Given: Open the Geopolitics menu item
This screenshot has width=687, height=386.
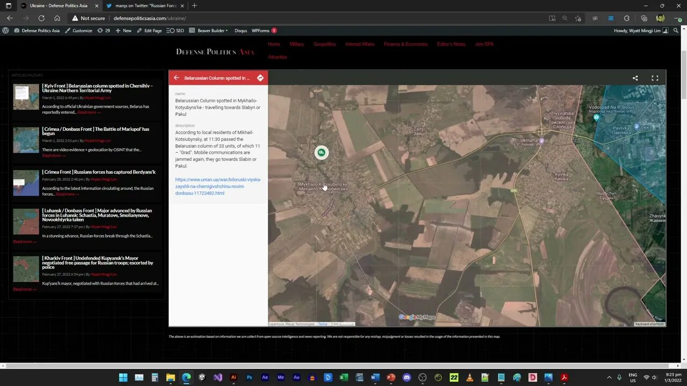Looking at the screenshot, I should 325,44.
